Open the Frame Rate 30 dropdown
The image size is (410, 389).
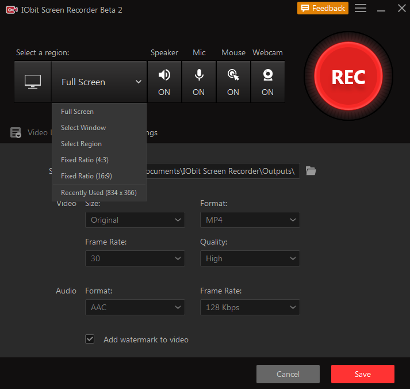(x=135, y=258)
